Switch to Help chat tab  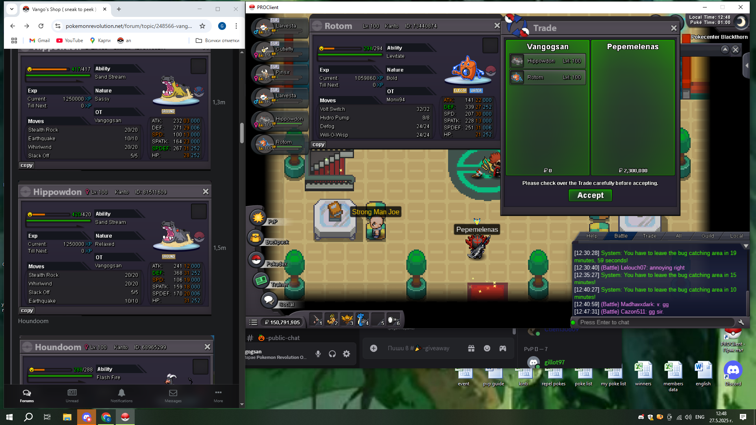592,236
